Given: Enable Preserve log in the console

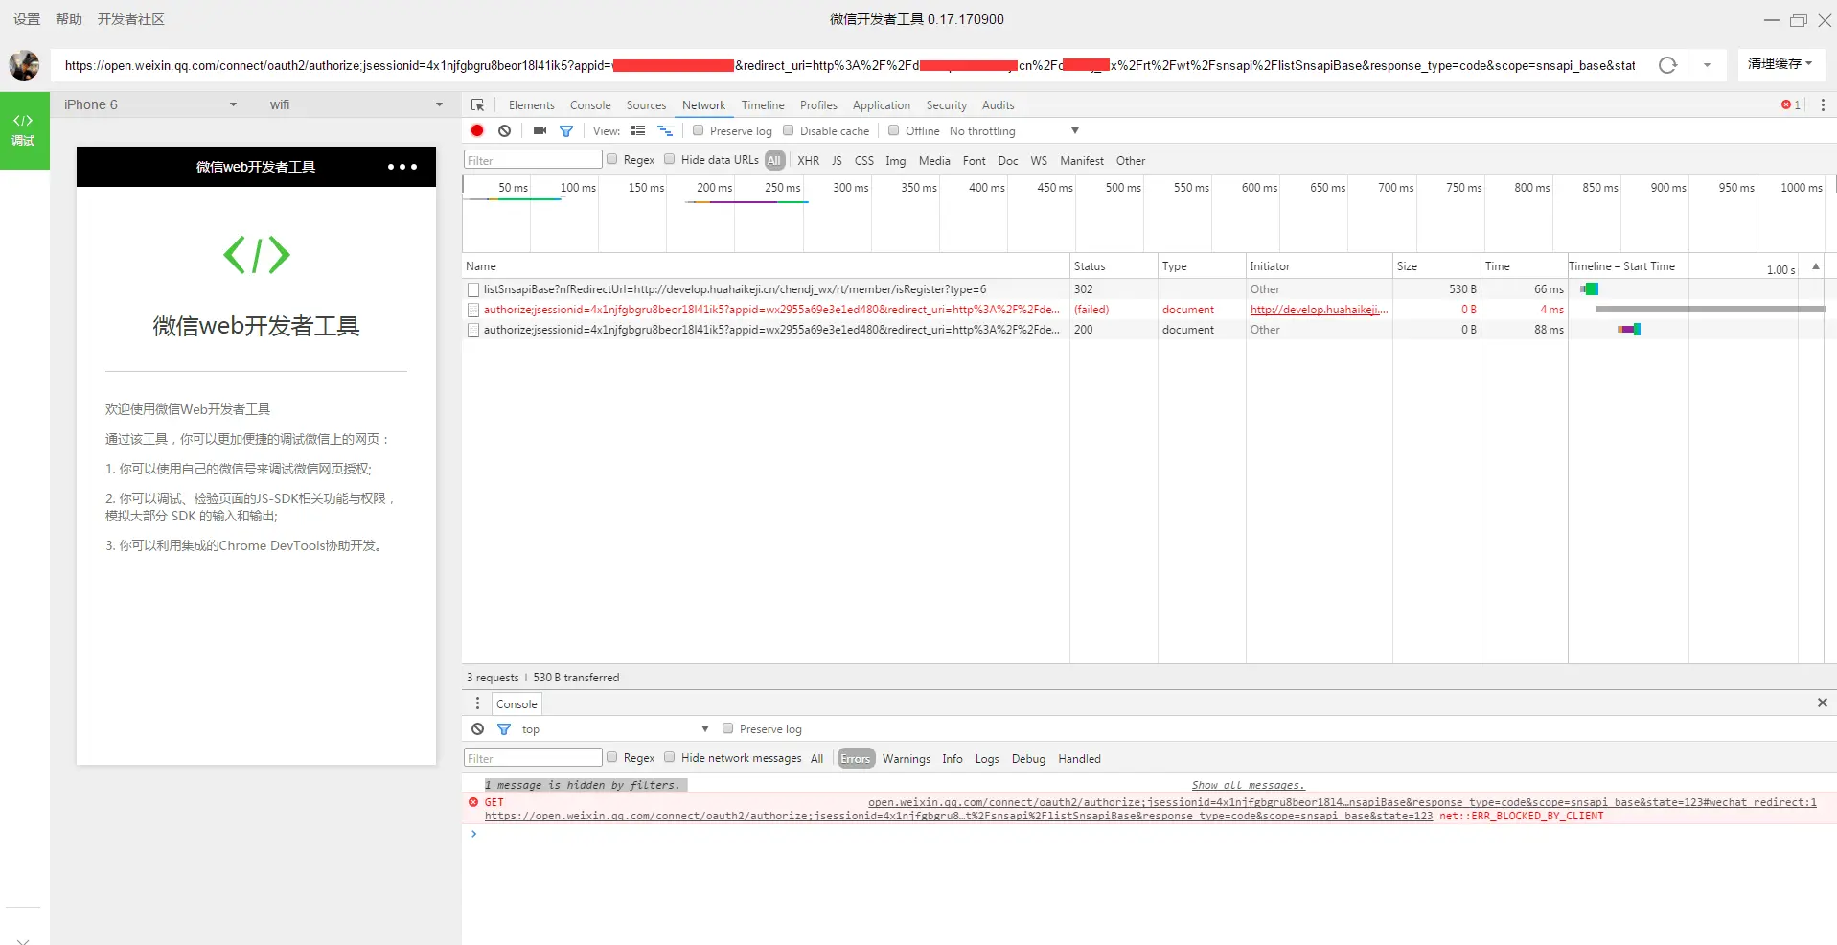Looking at the screenshot, I should click(x=728, y=728).
